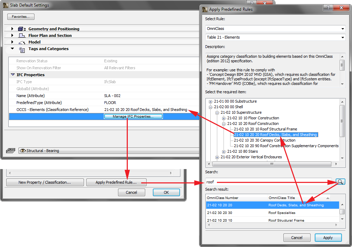
Task: Collapse the IFC Properties group
Action: tap(13, 74)
